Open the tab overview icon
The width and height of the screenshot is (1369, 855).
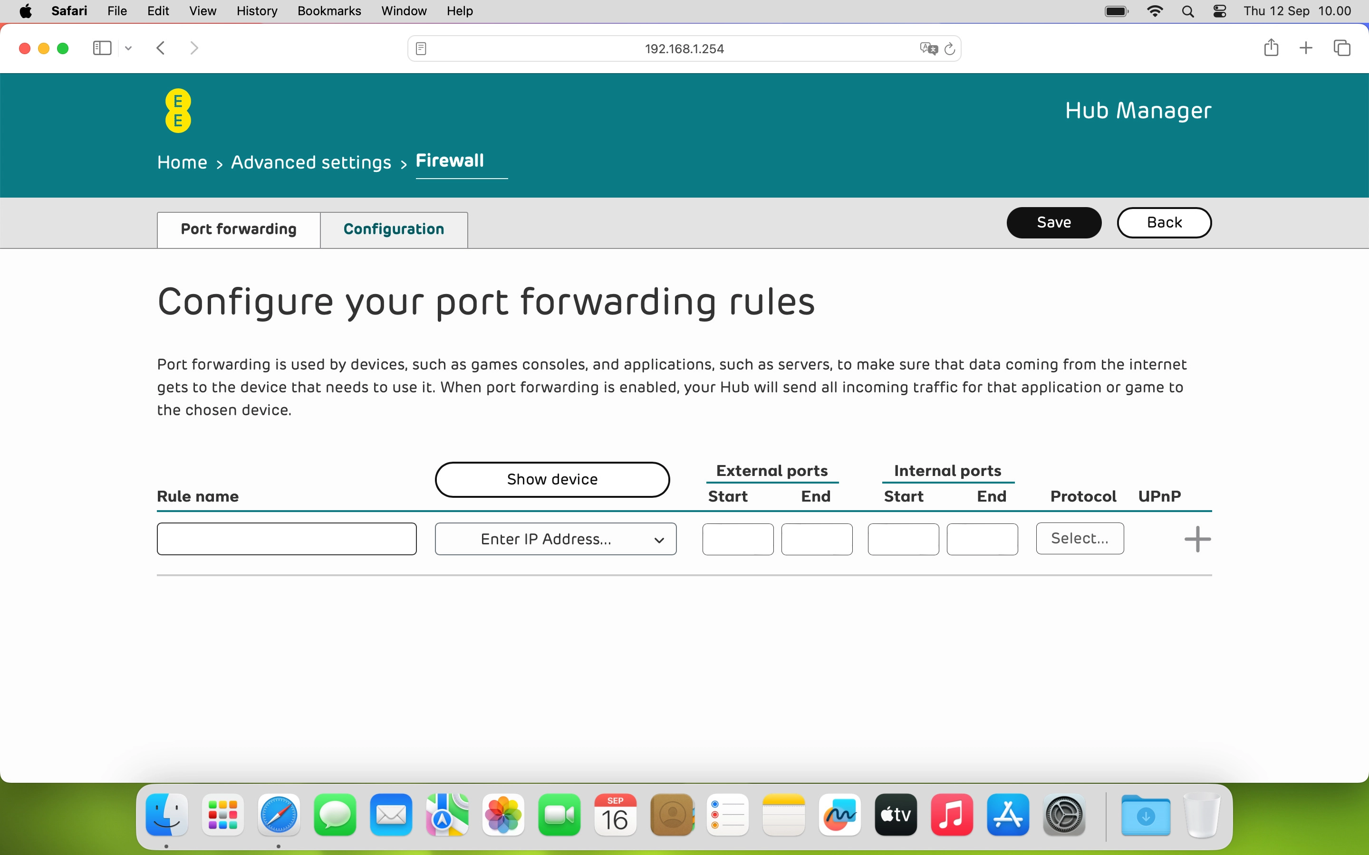coord(1341,48)
